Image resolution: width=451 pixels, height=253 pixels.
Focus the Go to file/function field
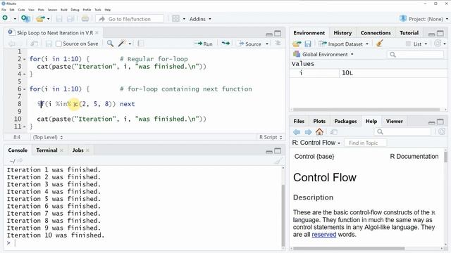130,19
